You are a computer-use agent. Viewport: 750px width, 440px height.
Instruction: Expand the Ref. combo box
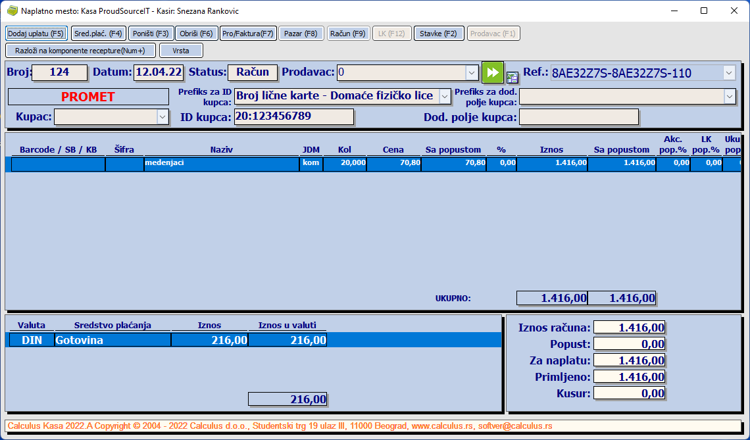pos(728,72)
